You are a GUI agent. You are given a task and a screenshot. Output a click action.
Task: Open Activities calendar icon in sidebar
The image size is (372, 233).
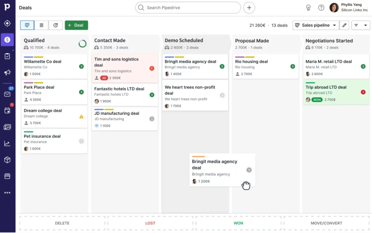point(7,110)
